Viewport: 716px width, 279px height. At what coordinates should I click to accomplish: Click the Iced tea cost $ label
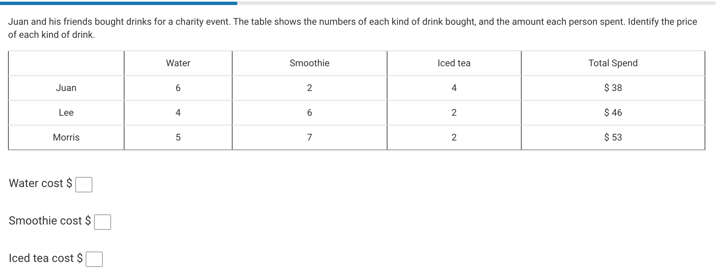tap(45, 258)
